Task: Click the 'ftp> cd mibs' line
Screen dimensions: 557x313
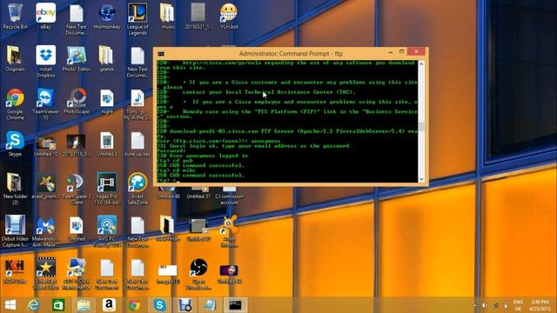Action: (x=176, y=170)
